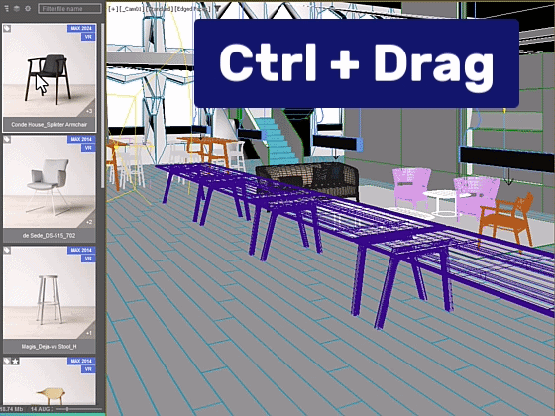Viewport: 555px width, 416px height.
Task: Click +2 extra previews on de Sede card
Action: (89, 222)
